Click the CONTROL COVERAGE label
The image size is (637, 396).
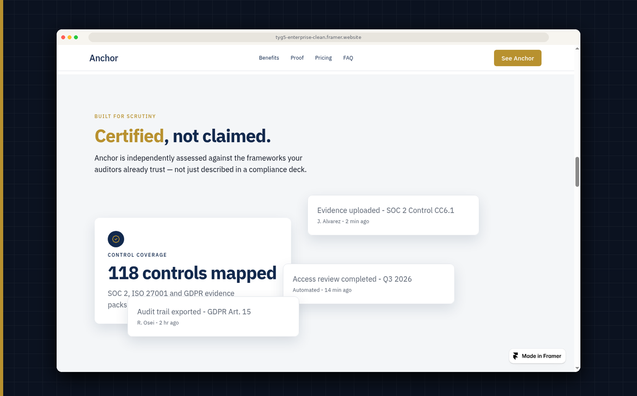(137, 255)
